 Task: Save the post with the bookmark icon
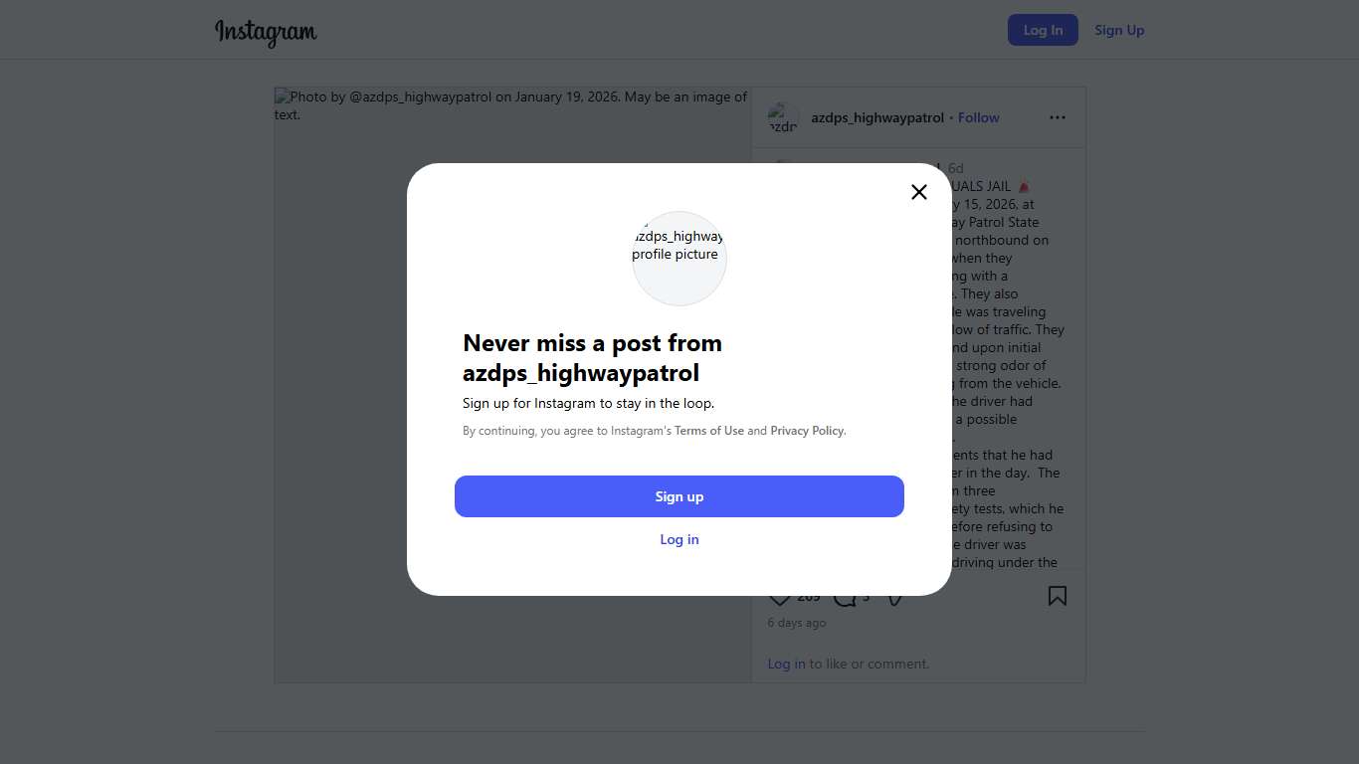point(1057,596)
